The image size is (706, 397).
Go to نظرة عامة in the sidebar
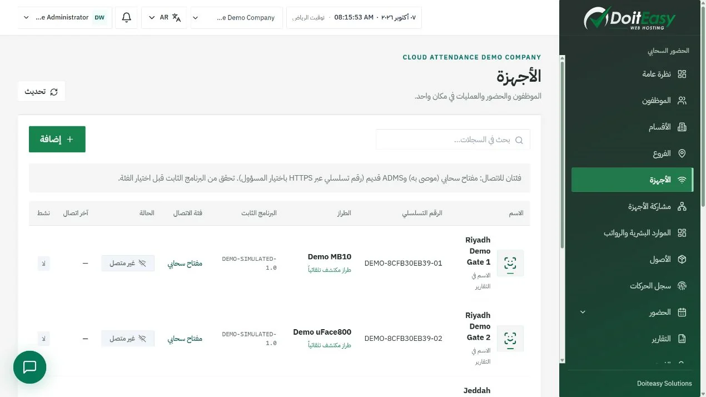click(x=633, y=74)
